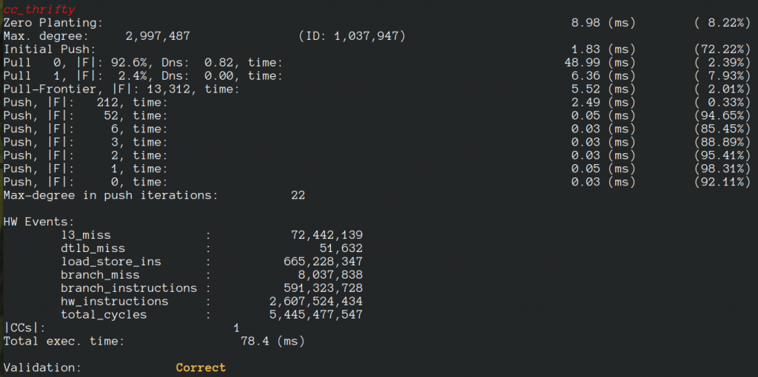Click the Max-degree in push iterations label
Viewport: 758px width, 377px height.
pos(111,196)
